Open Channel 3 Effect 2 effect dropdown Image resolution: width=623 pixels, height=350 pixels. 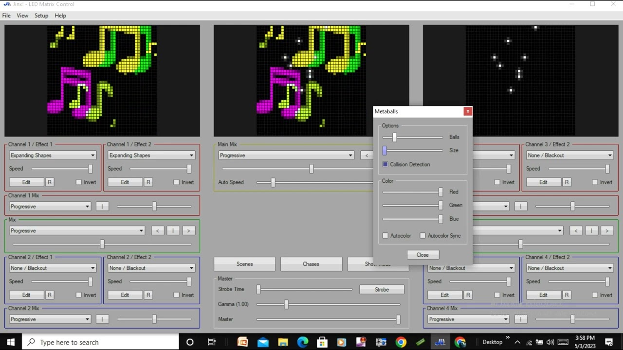(570, 156)
